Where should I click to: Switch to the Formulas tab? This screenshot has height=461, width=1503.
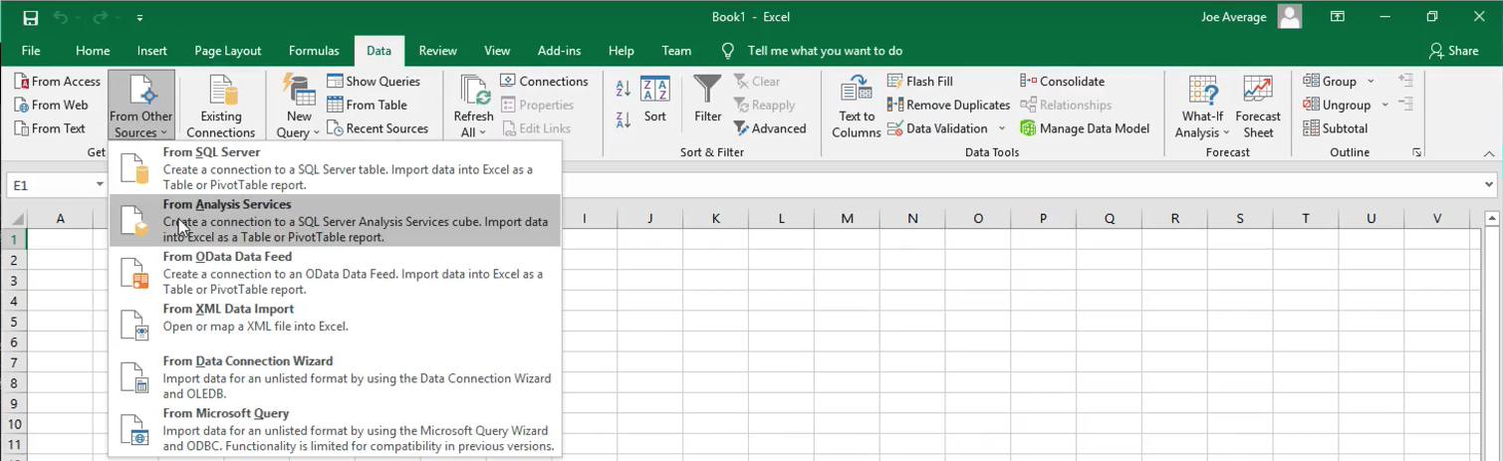[x=314, y=51]
